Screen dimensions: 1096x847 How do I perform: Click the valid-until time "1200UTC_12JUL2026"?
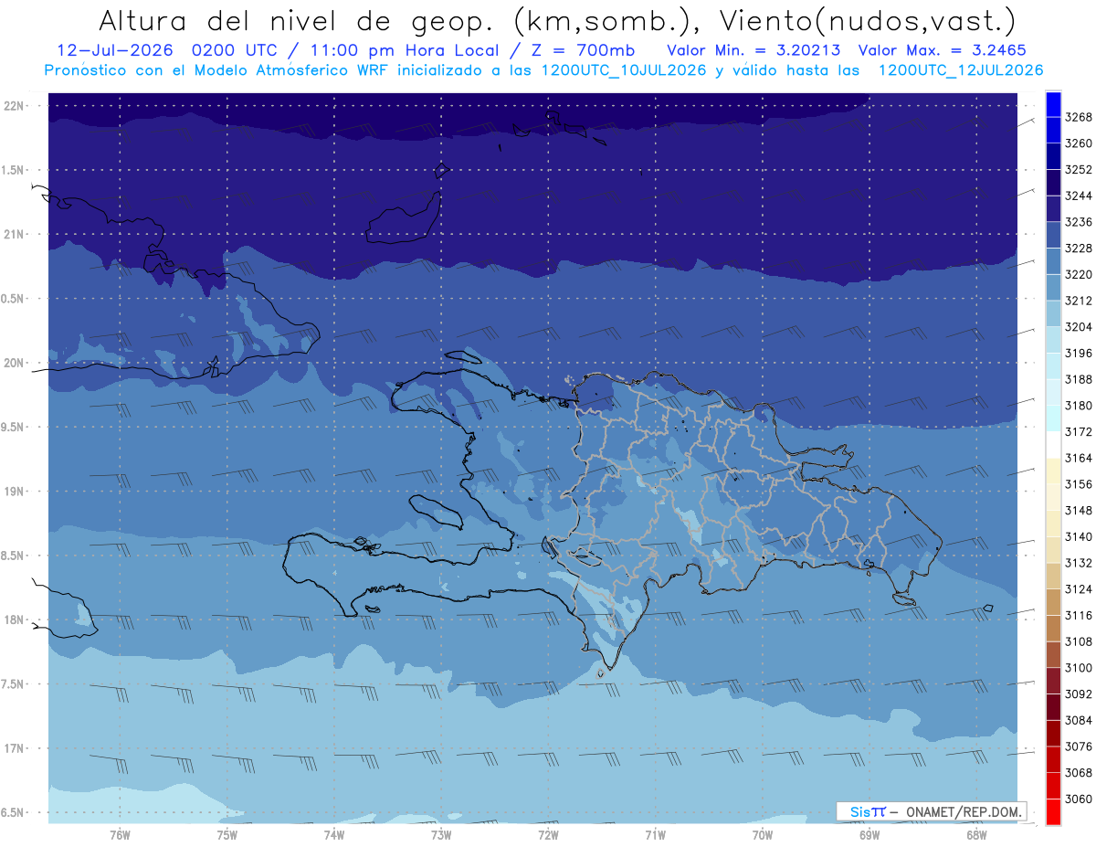(960, 70)
